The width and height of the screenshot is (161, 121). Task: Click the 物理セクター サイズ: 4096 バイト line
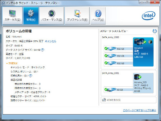click(x=29, y=96)
